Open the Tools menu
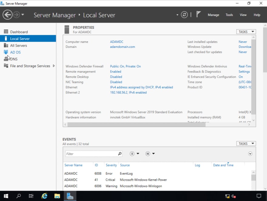This screenshot has width=267, height=201. (229, 15)
